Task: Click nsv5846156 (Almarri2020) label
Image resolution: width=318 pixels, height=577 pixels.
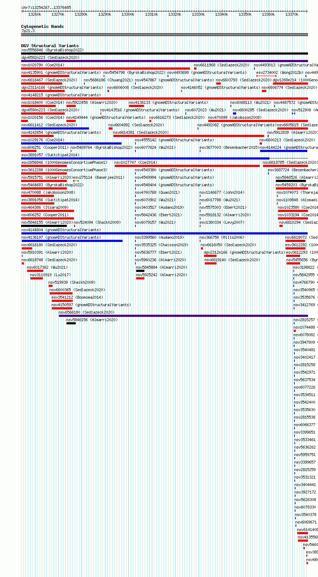Action: click(92, 320)
